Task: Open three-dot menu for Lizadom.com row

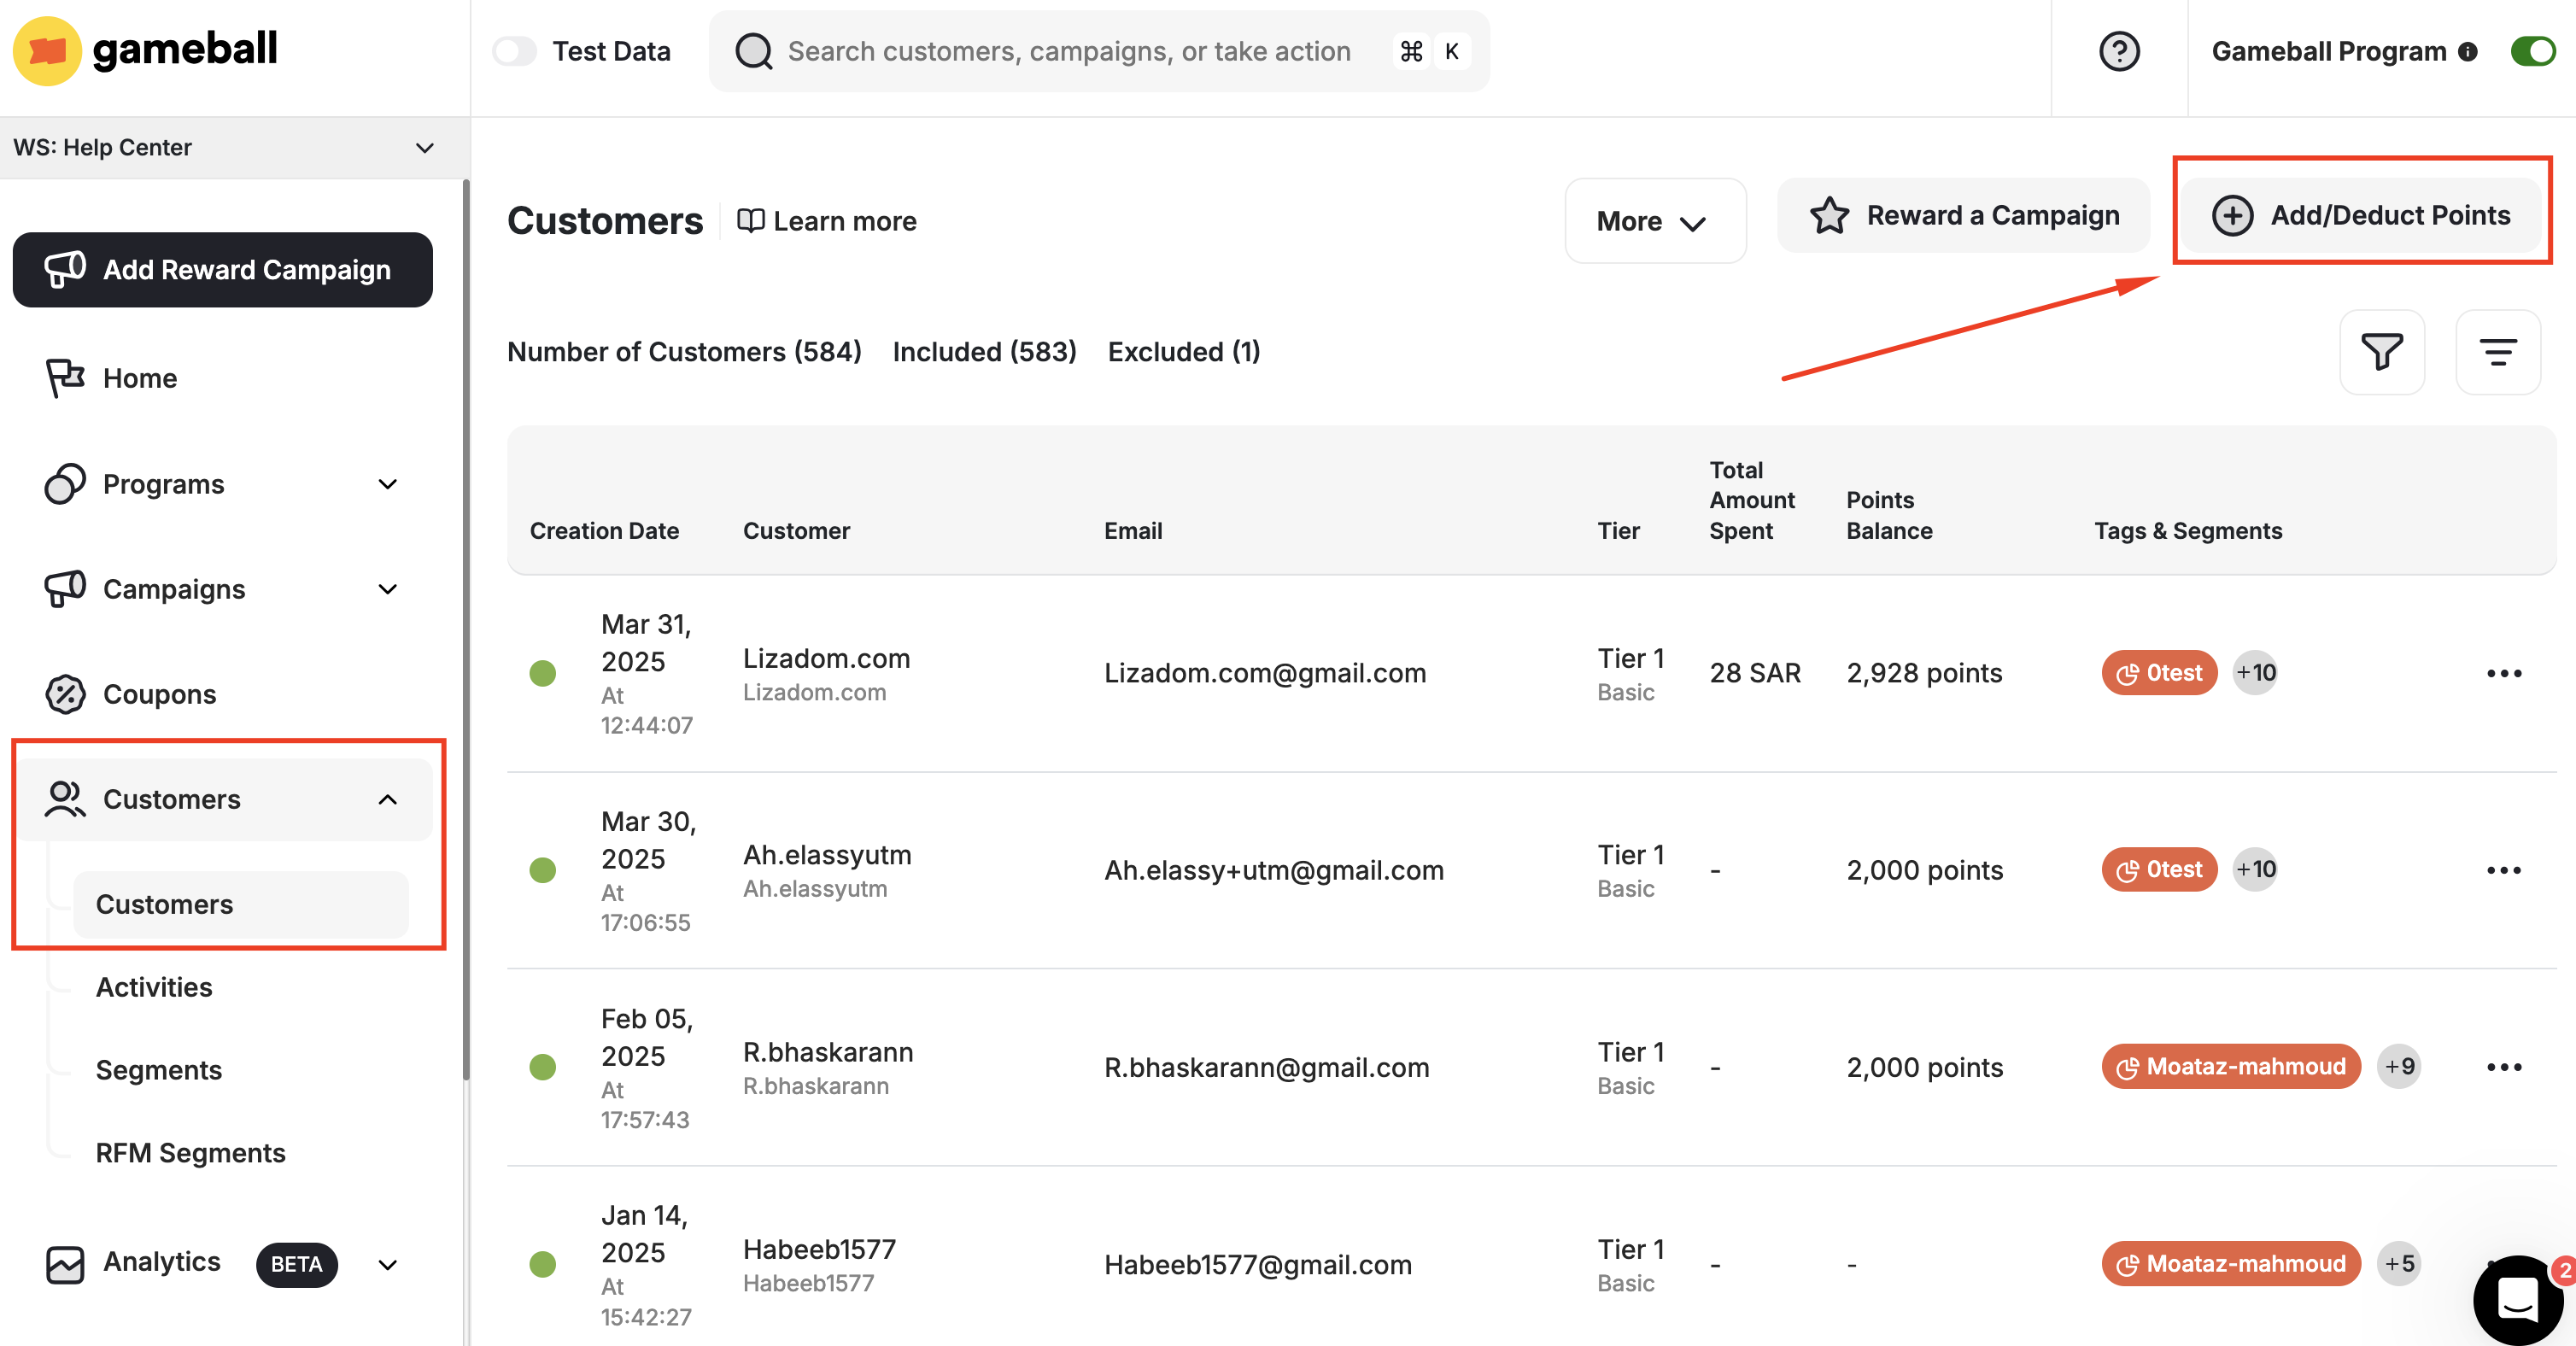Action: click(x=2503, y=673)
